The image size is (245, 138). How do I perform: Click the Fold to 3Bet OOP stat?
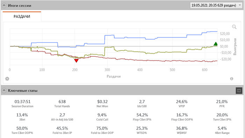coord(102,130)
